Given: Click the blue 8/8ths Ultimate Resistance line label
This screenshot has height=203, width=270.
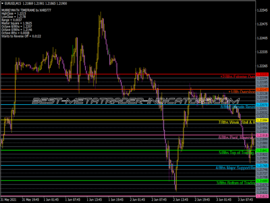Looking at the screenshot, I should coord(238,107).
